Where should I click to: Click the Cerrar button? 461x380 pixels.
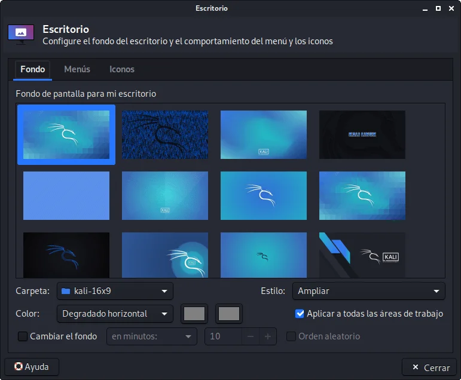click(429, 367)
